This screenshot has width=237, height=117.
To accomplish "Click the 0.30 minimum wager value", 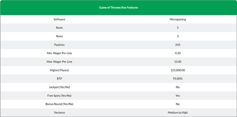I will click(x=178, y=53).
